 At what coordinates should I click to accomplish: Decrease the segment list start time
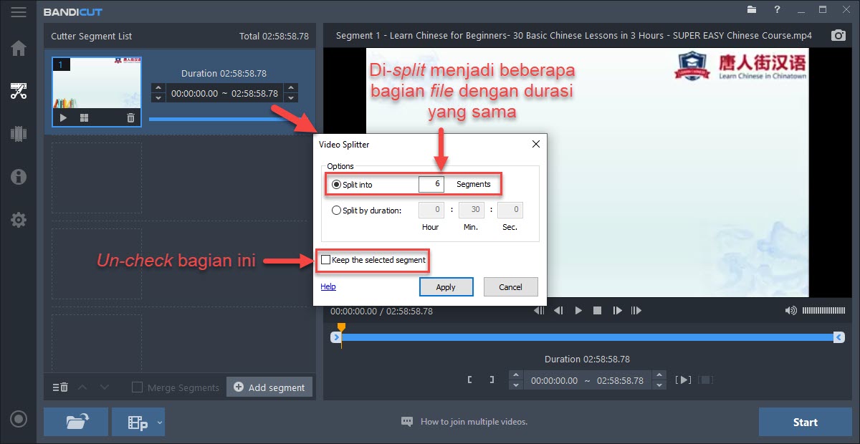pos(158,97)
